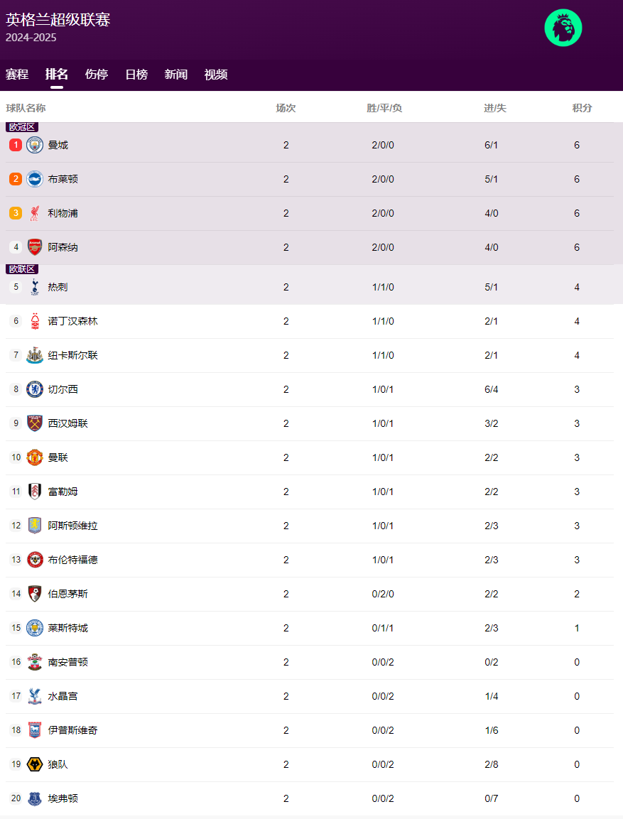Image resolution: width=623 pixels, height=819 pixels.
Task: Click the Liverpool (利物浦) club crest
Action: [35, 213]
